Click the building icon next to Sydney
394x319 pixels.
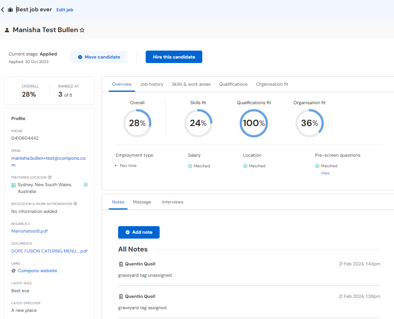tap(14, 185)
